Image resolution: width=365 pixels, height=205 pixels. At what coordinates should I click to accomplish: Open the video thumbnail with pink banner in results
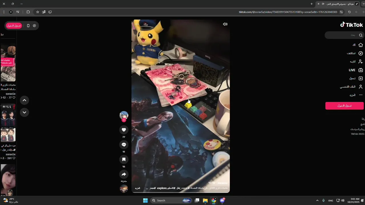pyautogui.click(x=8, y=63)
